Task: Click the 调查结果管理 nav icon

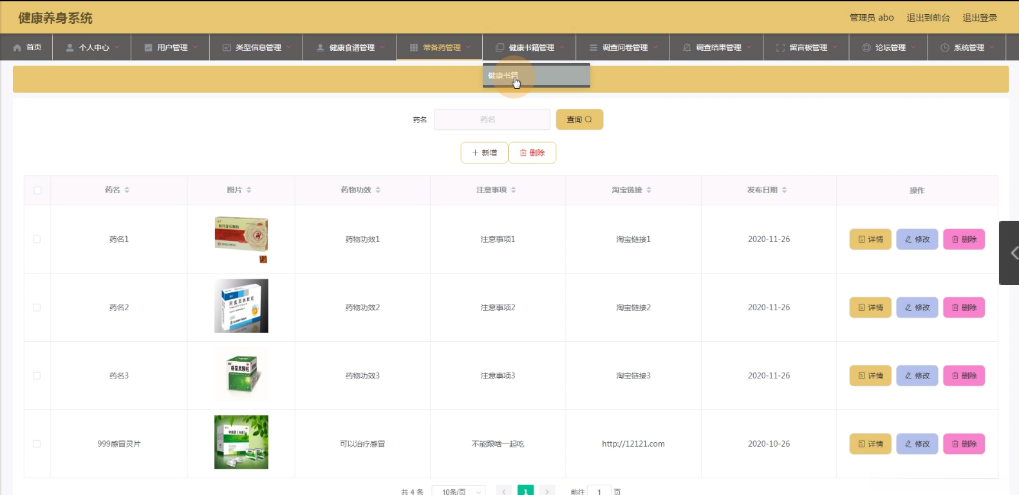Action: click(687, 48)
